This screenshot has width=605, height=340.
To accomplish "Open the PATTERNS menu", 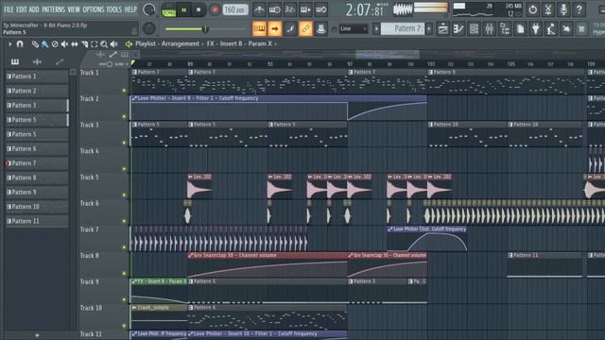I will point(53,9).
